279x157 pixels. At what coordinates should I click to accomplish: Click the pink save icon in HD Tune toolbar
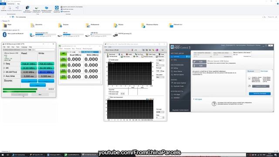click(x=157, y=50)
